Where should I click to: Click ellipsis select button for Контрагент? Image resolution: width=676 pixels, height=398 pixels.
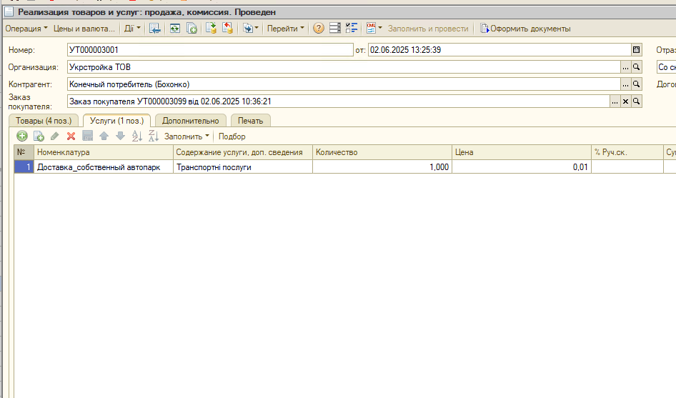(x=625, y=84)
